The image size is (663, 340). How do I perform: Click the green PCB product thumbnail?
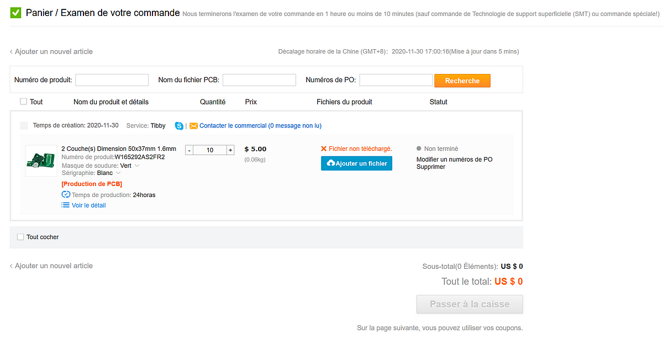pyautogui.click(x=41, y=161)
